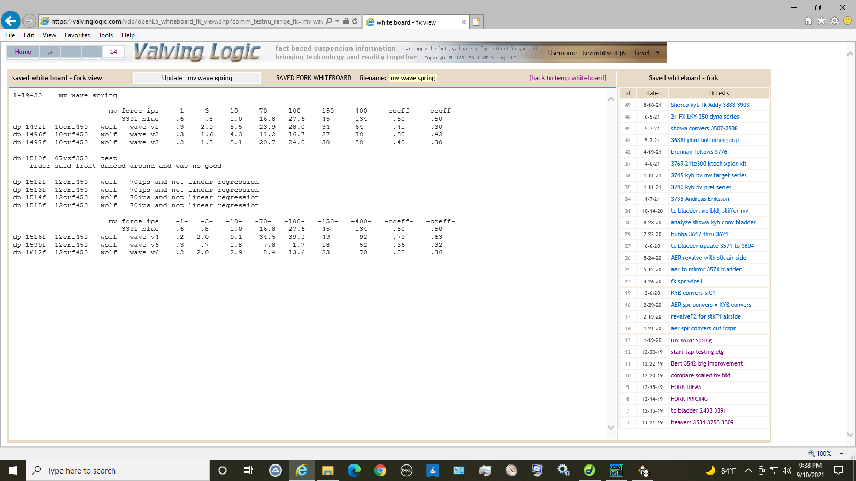Open the zoom level dropdown arrow
This screenshot has width=856, height=481.
pos(842,454)
